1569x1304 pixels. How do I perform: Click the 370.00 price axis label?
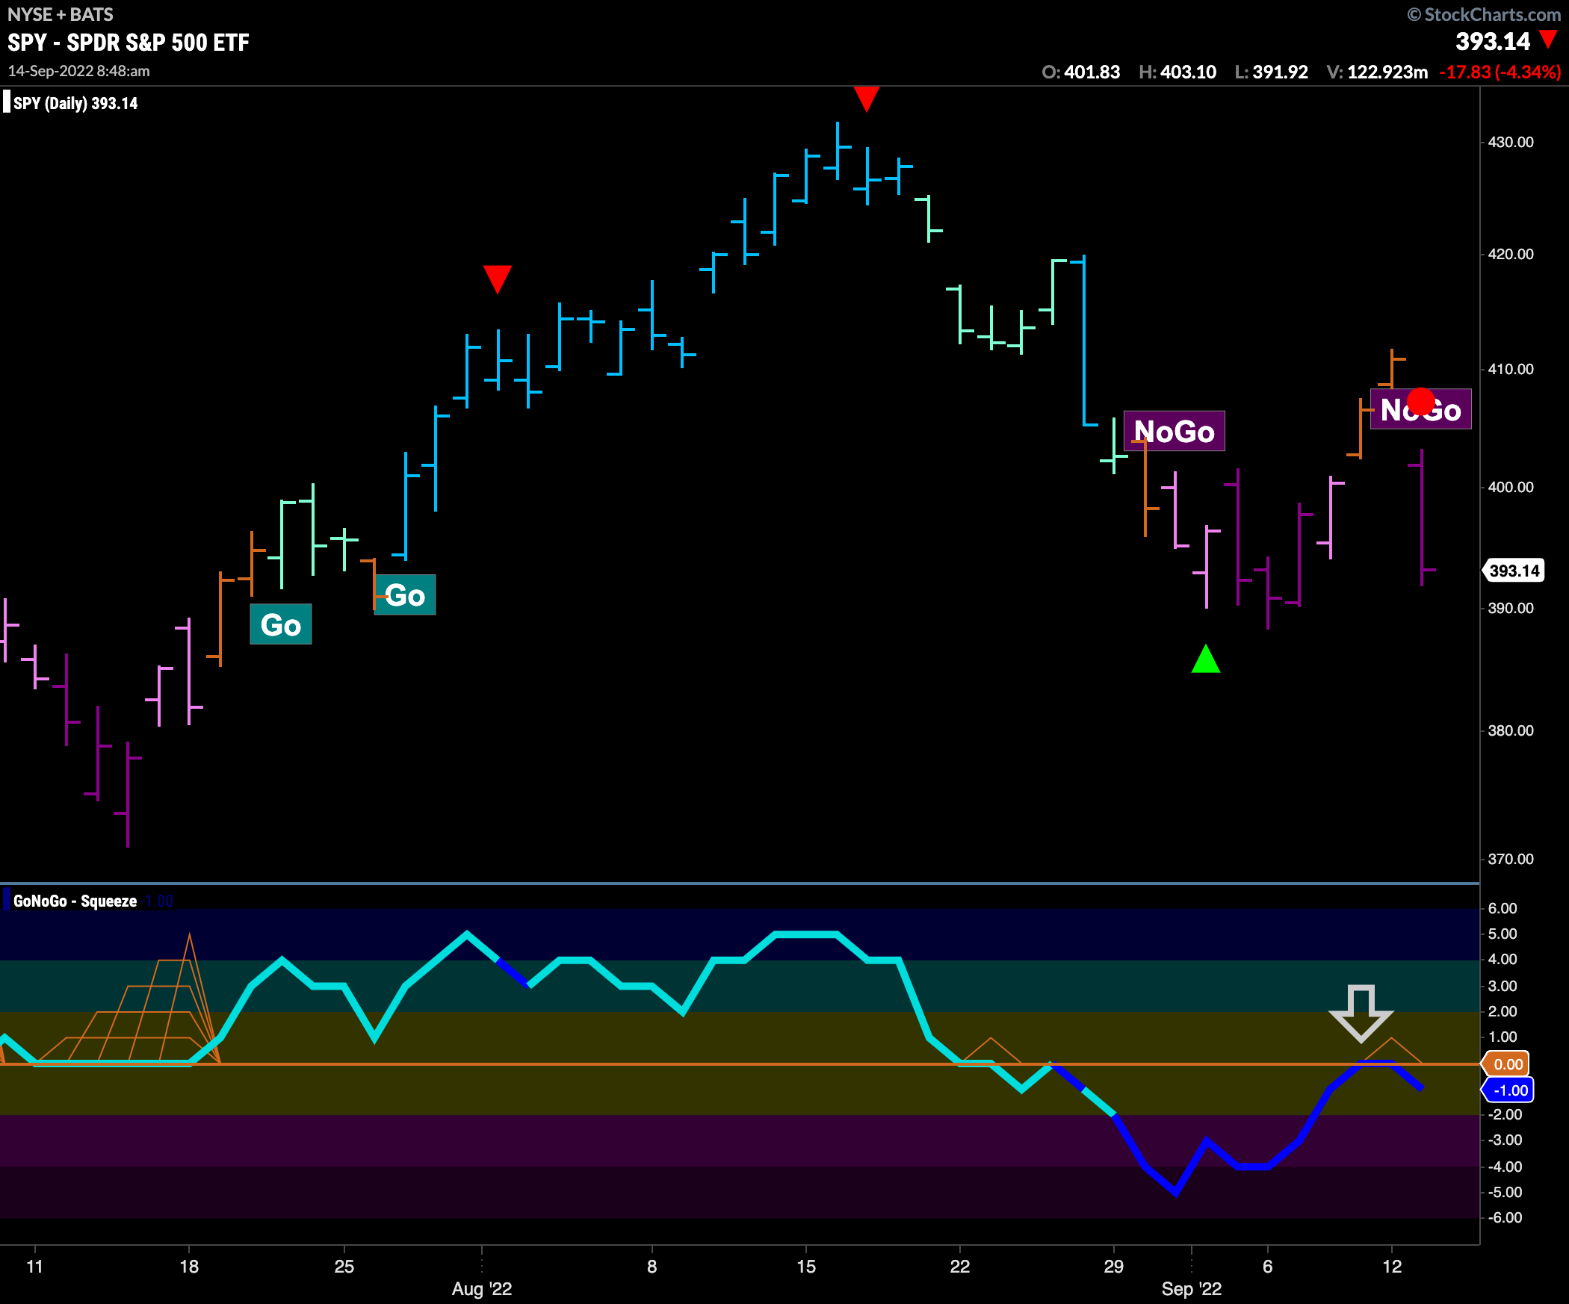[x=1511, y=859]
